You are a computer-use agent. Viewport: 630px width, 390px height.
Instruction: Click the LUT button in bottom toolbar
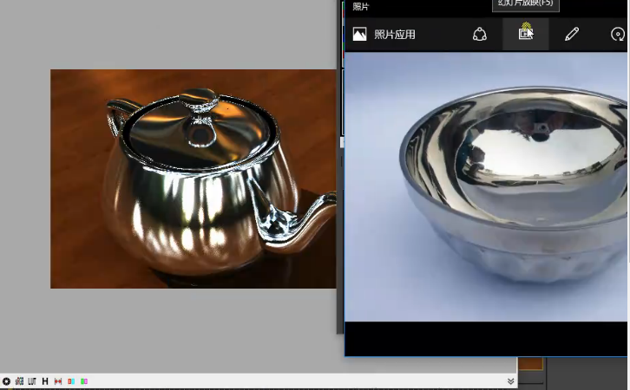point(32,381)
